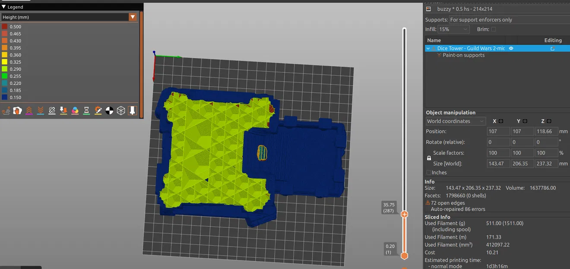
Task: Select Paint-on supports tree item
Action: pos(463,55)
